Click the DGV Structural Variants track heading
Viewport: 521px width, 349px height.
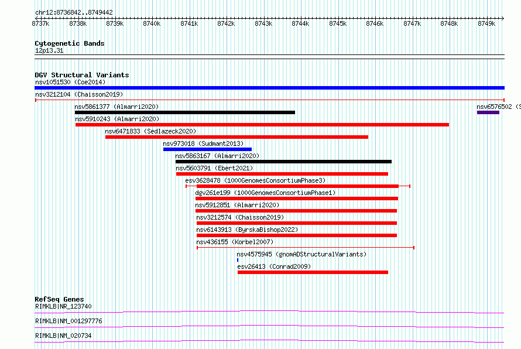tap(82, 75)
